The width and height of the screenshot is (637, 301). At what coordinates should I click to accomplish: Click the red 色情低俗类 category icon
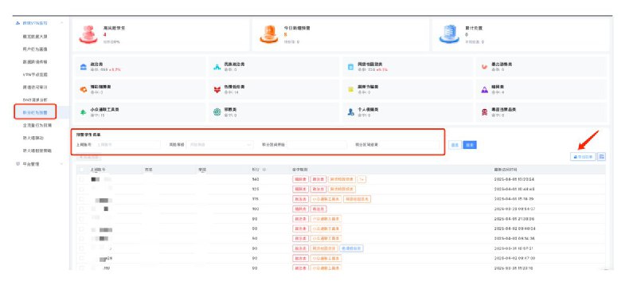217,90
